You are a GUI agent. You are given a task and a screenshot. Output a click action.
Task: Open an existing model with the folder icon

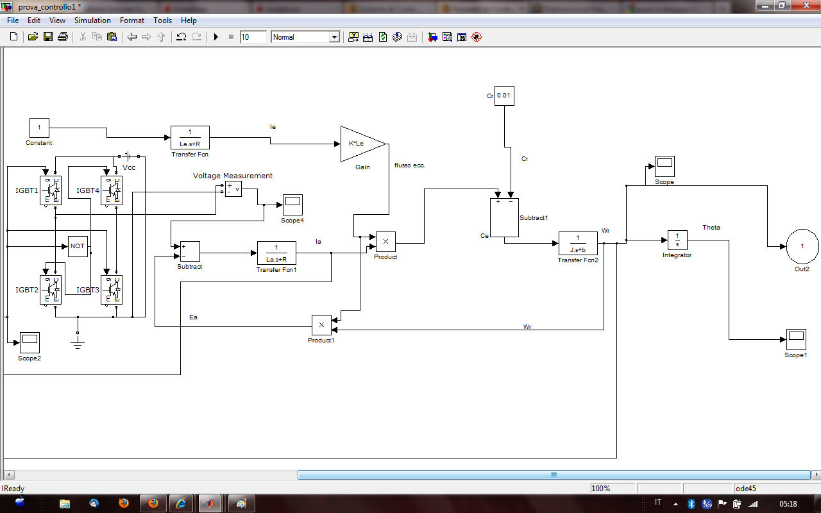click(33, 37)
